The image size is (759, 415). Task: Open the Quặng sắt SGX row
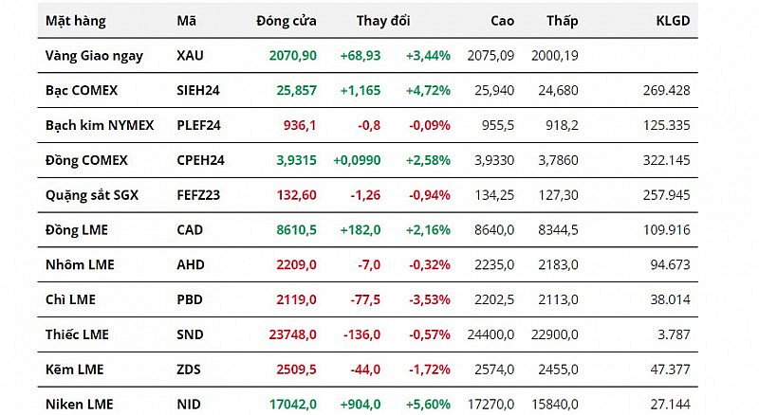(92, 195)
